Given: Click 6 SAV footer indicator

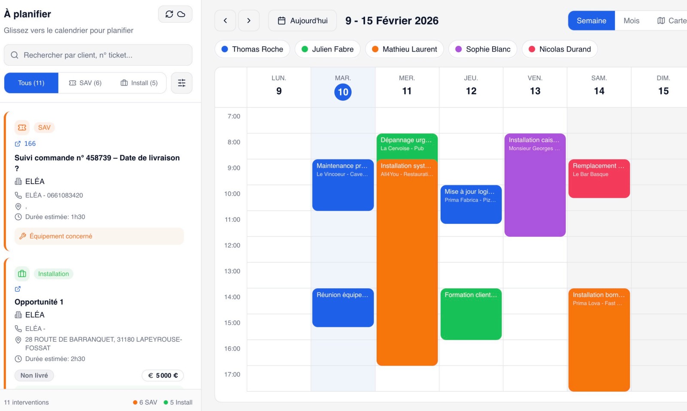Looking at the screenshot, I should 145,402.
